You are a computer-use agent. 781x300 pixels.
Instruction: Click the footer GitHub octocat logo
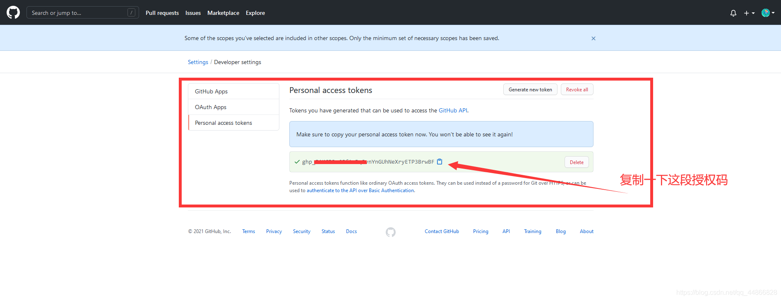[391, 232]
